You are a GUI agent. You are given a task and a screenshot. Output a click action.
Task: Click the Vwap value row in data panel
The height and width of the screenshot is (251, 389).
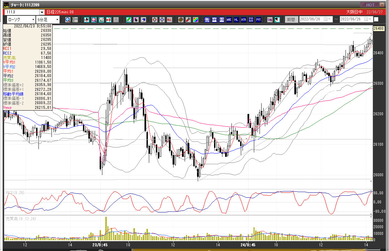click(27, 108)
